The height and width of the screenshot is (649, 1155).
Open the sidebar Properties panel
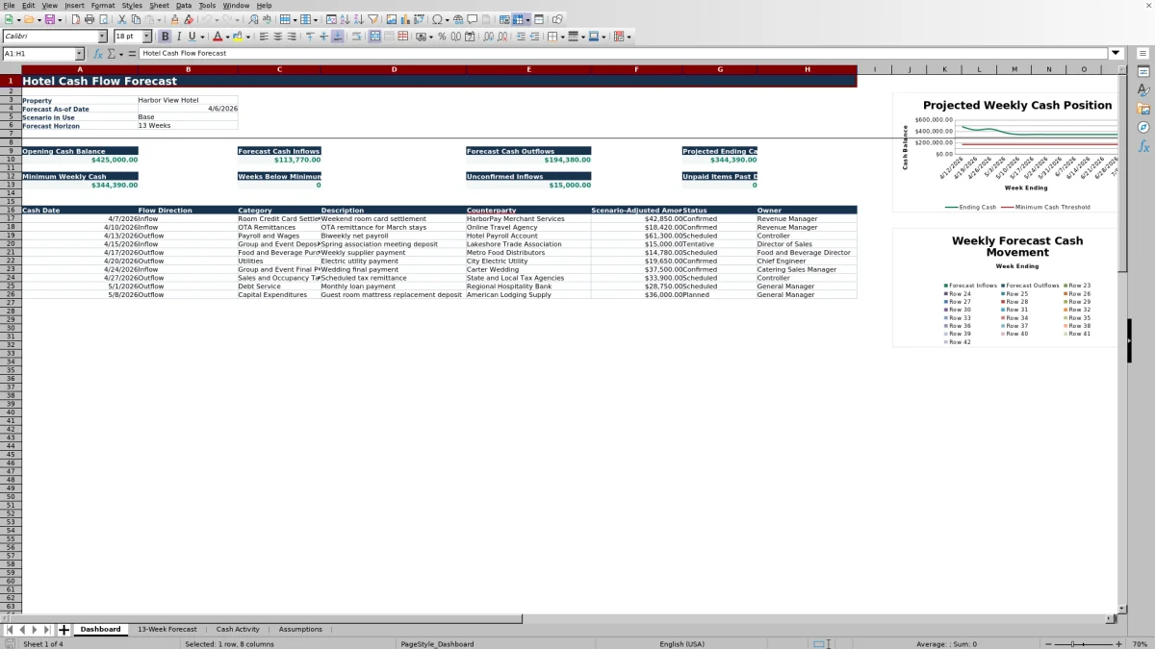[x=1143, y=72]
